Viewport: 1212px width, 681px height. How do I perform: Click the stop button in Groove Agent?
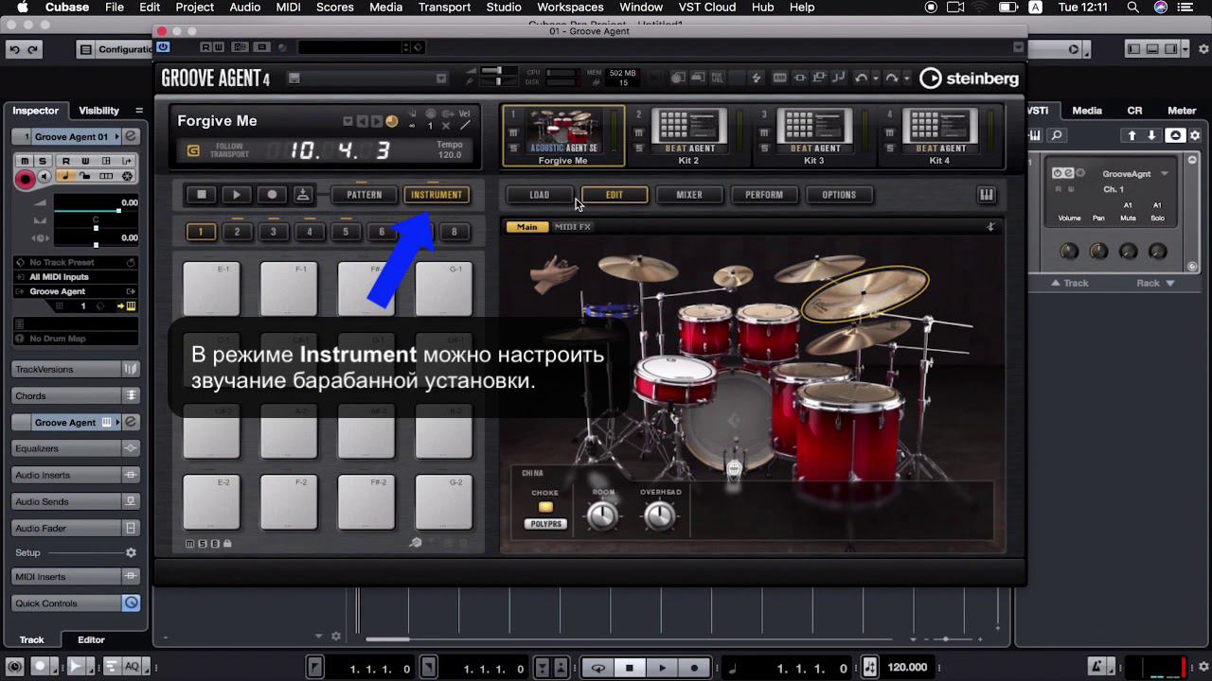[202, 194]
